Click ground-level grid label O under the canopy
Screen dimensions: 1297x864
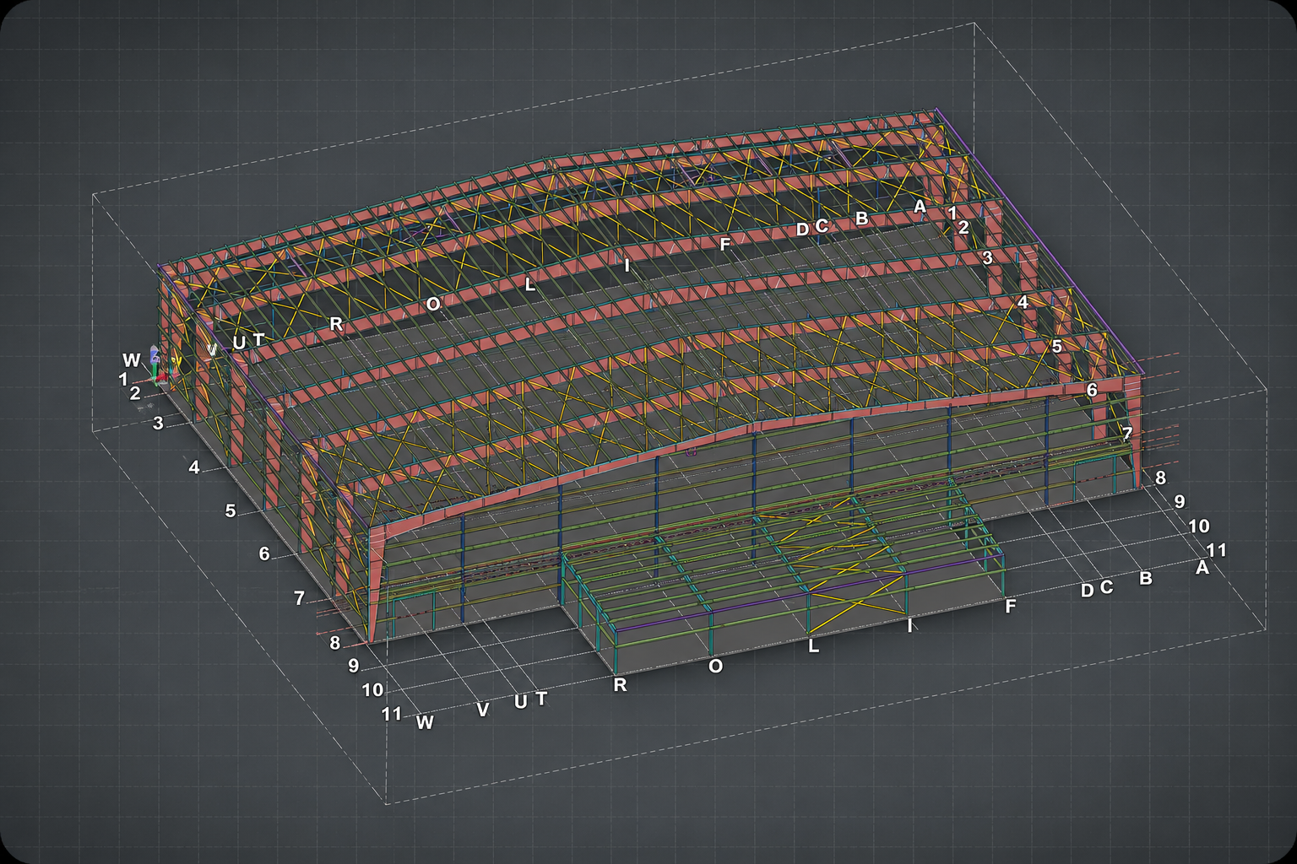tap(715, 666)
